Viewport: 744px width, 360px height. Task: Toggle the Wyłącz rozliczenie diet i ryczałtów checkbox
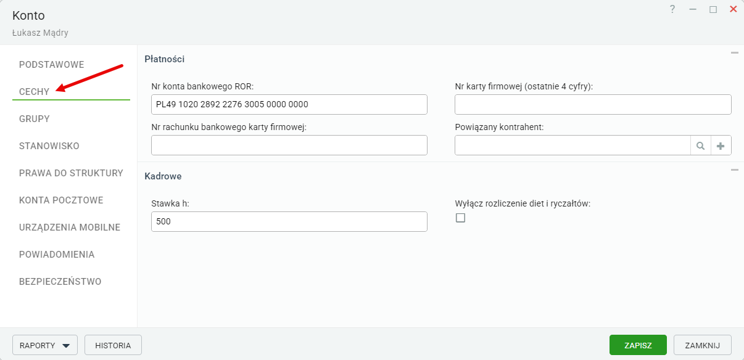460,218
